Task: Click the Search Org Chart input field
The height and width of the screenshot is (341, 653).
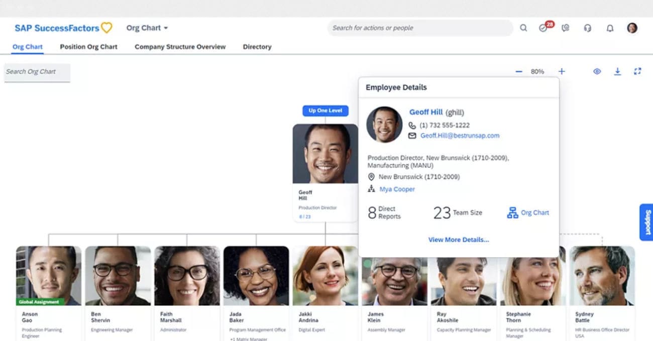Action: click(37, 71)
